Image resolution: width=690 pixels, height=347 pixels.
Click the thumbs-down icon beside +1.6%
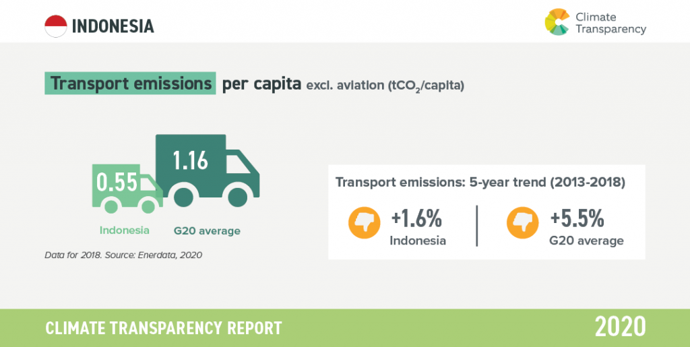tap(365, 224)
